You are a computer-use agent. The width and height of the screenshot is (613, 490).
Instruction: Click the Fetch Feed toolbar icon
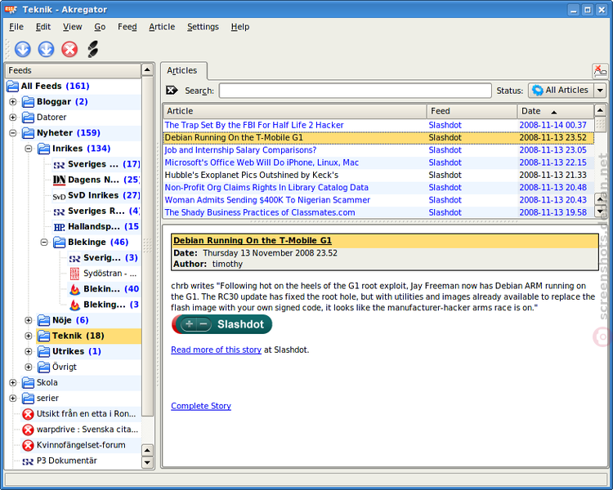23,49
